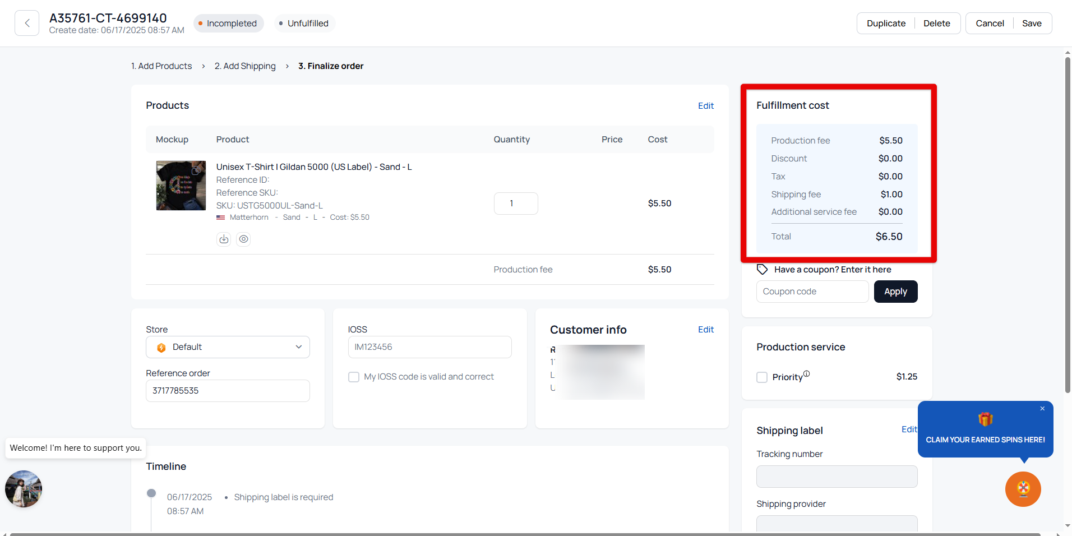This screenshot has height=536, width=1072.
Task: Enable Priority production service checkbox
Action: [762, 377]
